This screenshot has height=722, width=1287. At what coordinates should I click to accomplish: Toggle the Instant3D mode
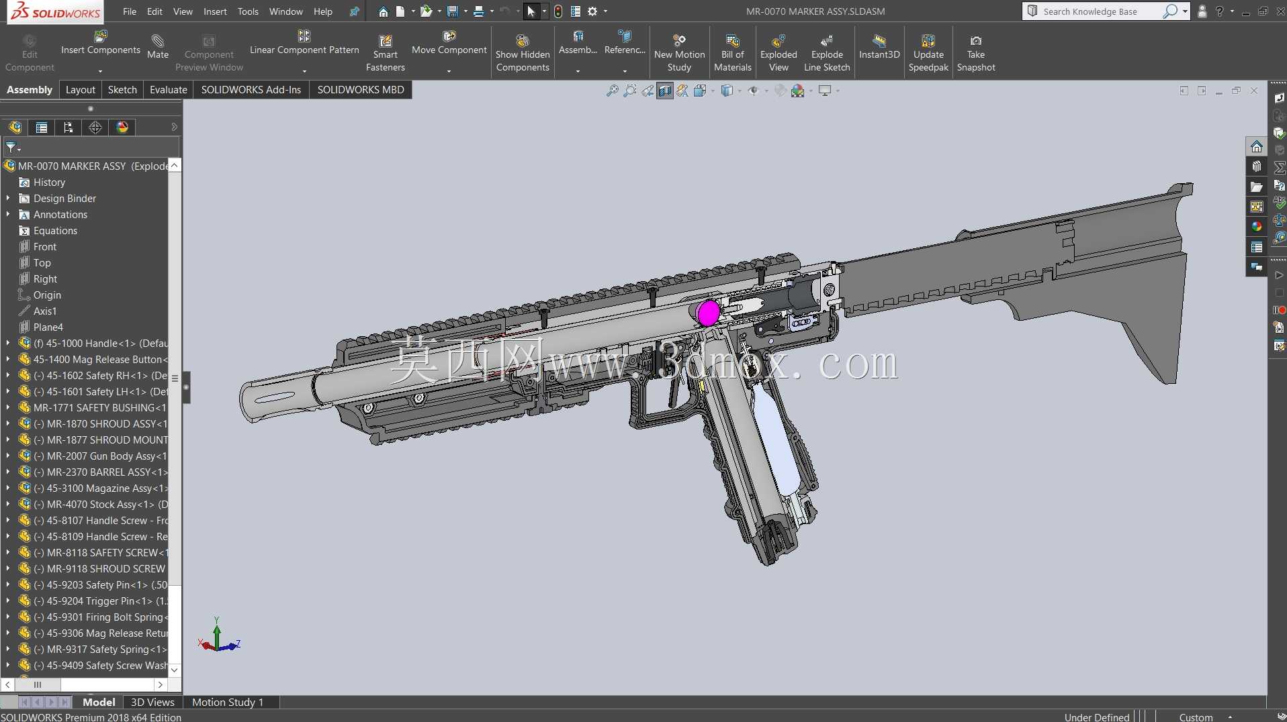click(879, 47)
